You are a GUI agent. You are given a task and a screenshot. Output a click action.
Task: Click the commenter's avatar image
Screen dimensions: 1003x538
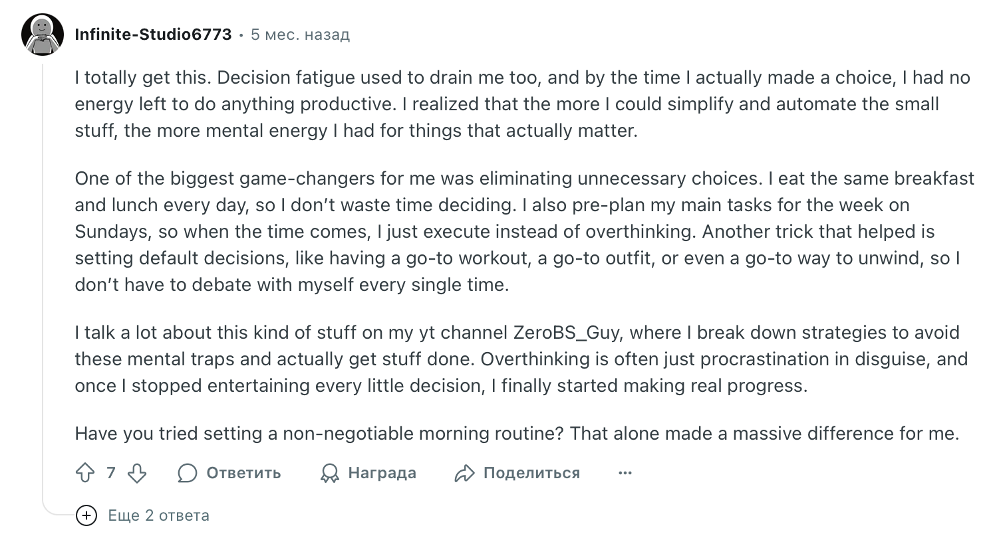click(x=43, y=35)
